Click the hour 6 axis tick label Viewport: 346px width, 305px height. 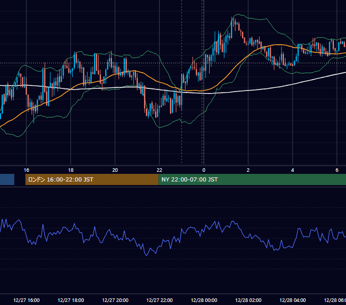[x=337, y=170]
